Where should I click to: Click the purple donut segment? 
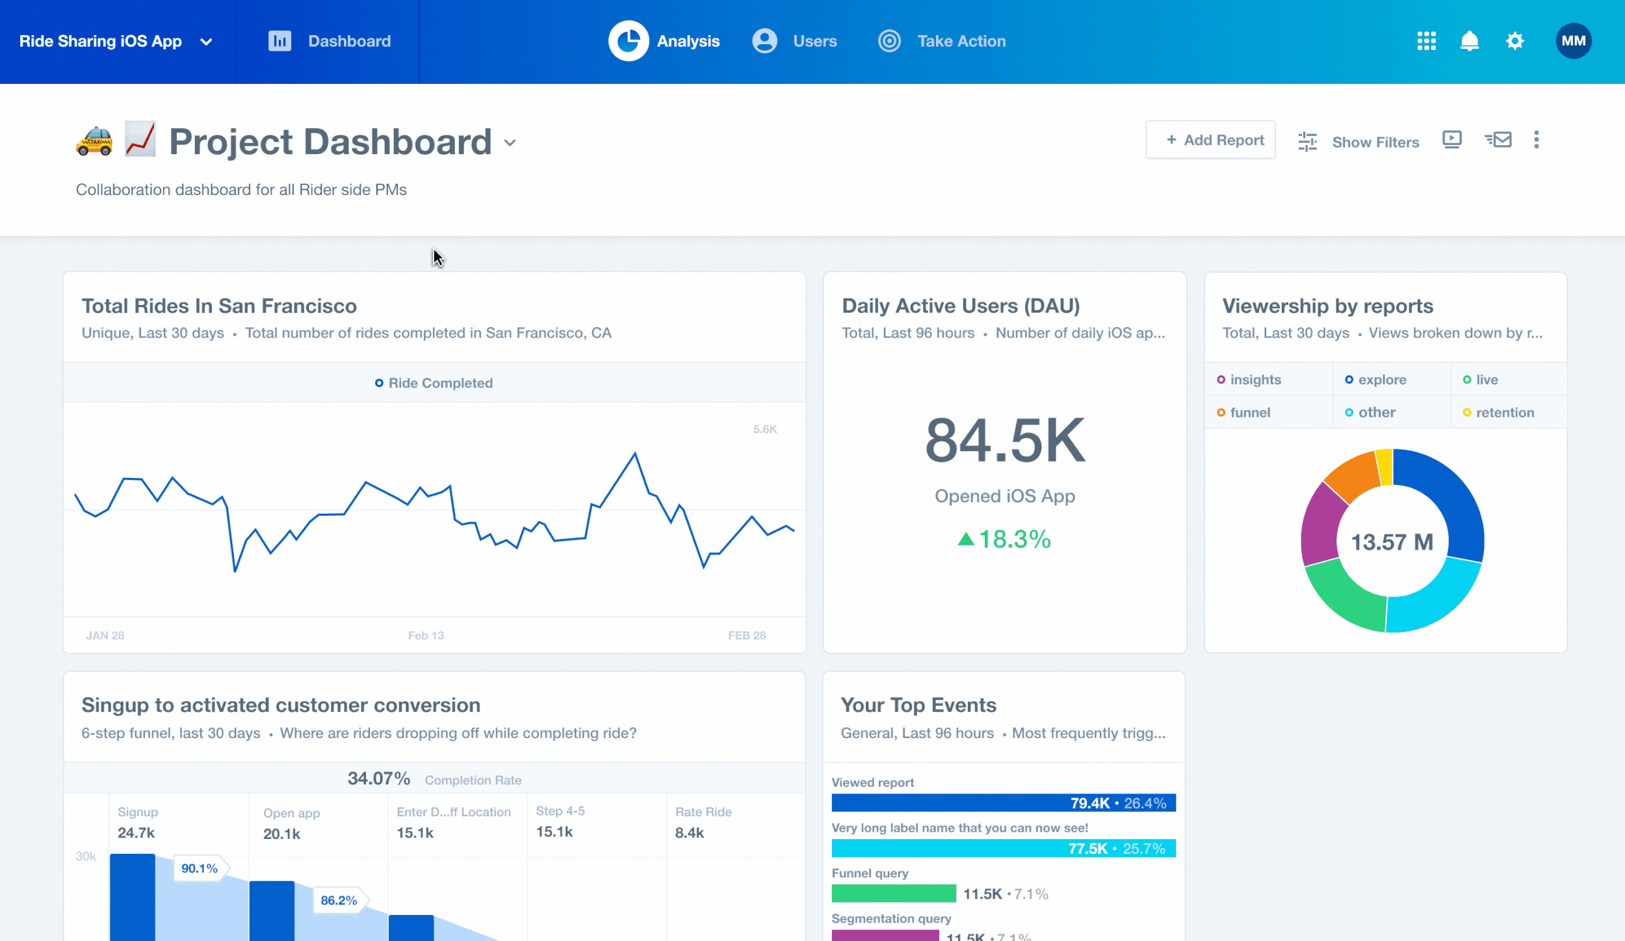1321,525
